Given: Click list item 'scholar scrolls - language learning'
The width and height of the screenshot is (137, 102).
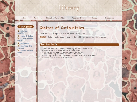Looking at the screenshot, I should click(x=68, y=49).
